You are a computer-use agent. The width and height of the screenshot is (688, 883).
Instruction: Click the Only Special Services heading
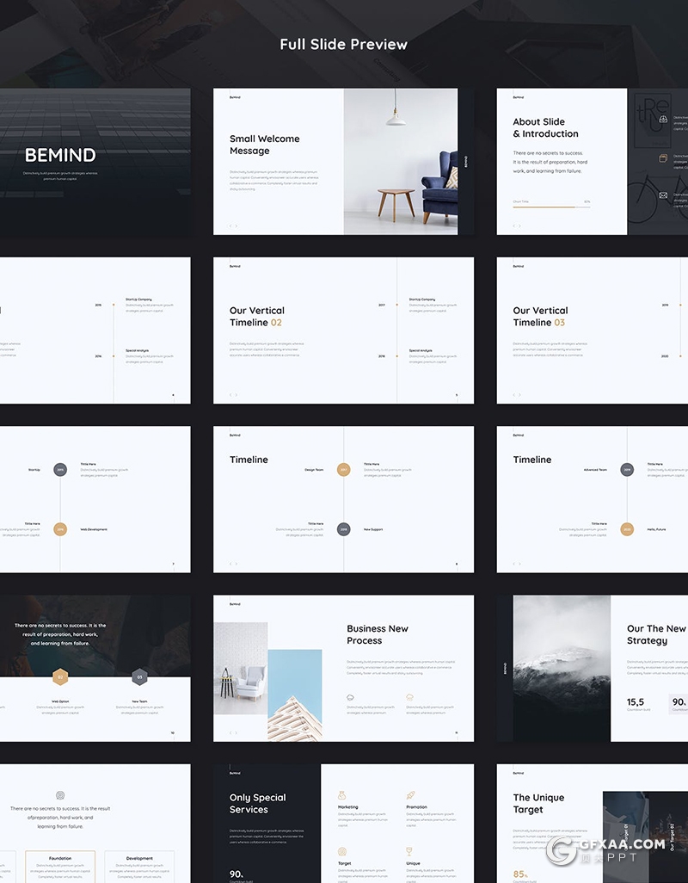click(x=258, y=803)
